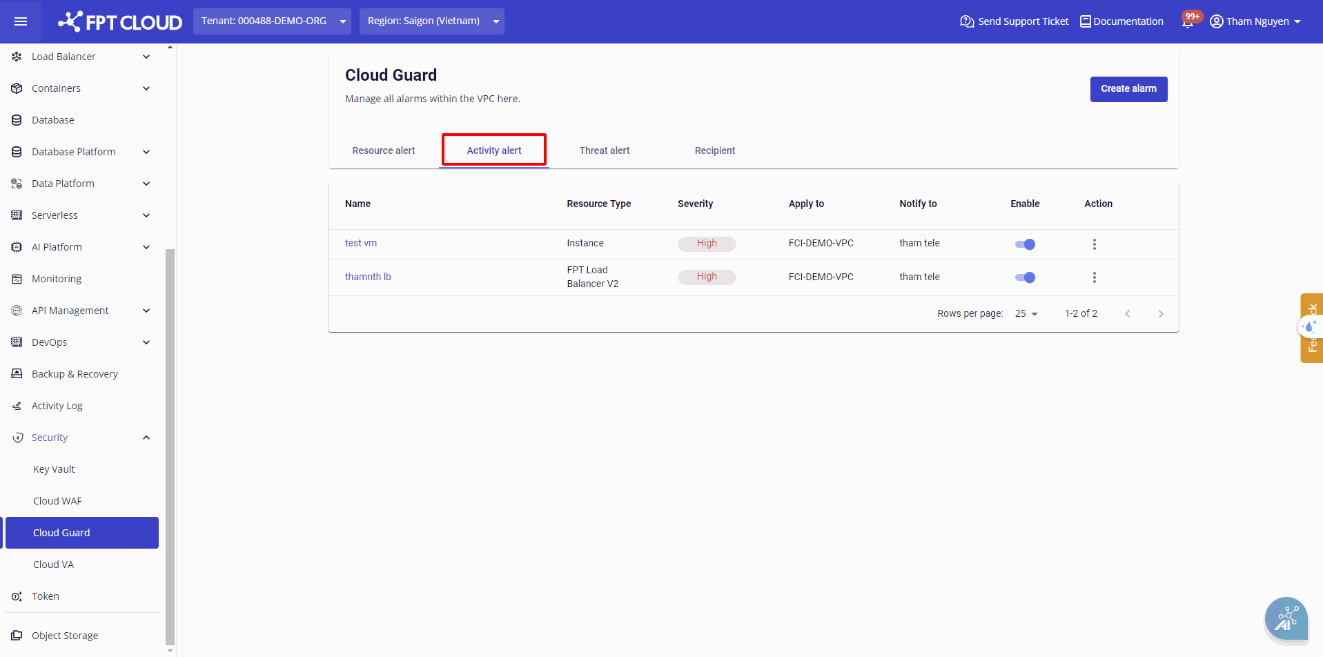This screenshot has height=657, width=1323.
Task: Expand the Serverless chevron
Action: (x=146, y=215)
